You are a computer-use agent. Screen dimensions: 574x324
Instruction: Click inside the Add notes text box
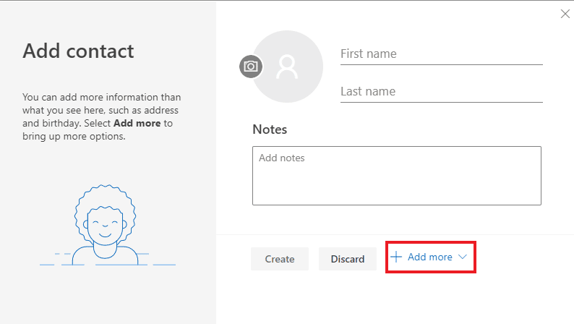(x=397, y=176)
